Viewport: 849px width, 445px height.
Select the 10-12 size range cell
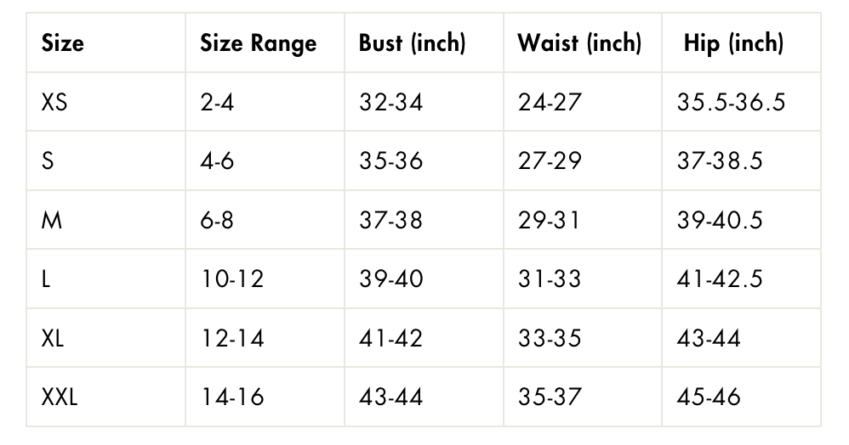pos(232,279)
